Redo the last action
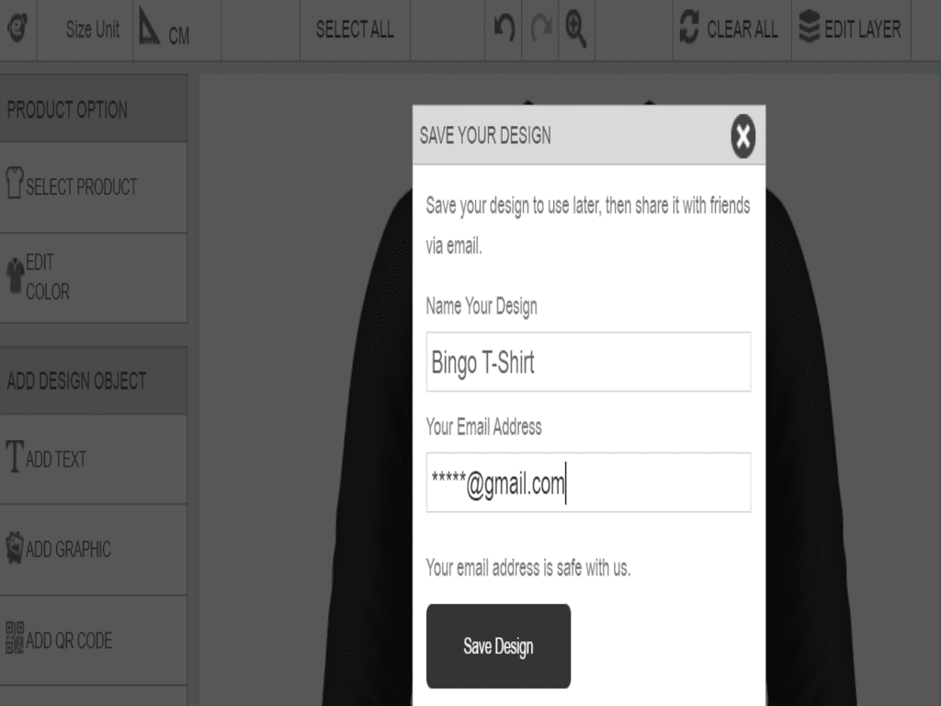941x706 pixels. tap(540, 28)
